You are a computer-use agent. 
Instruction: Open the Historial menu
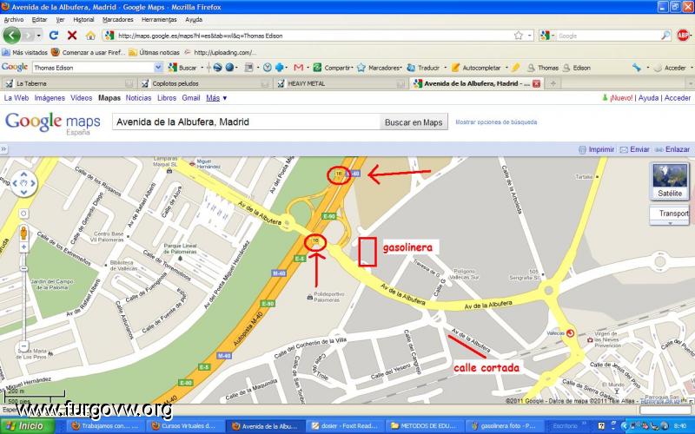83,19
